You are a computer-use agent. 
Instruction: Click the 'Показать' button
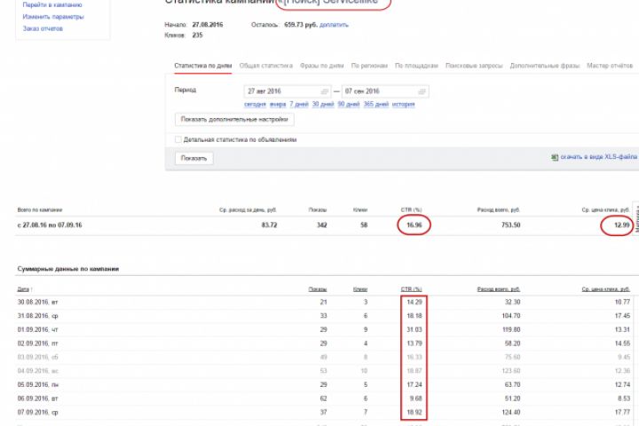194,158
